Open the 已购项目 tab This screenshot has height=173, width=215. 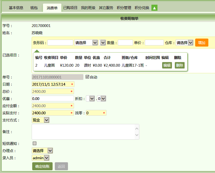point(70,8)
